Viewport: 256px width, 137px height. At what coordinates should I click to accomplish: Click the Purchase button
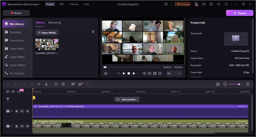[183, 4]
